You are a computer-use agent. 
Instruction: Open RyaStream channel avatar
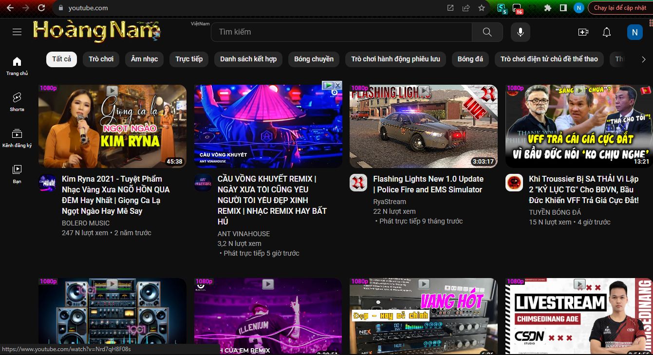(x=358, y=183)
